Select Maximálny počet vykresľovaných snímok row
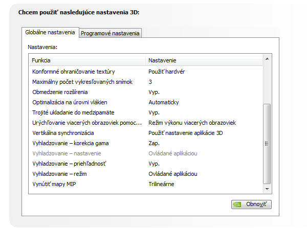Viewport: 307px width, 228px height. [82, 82]
